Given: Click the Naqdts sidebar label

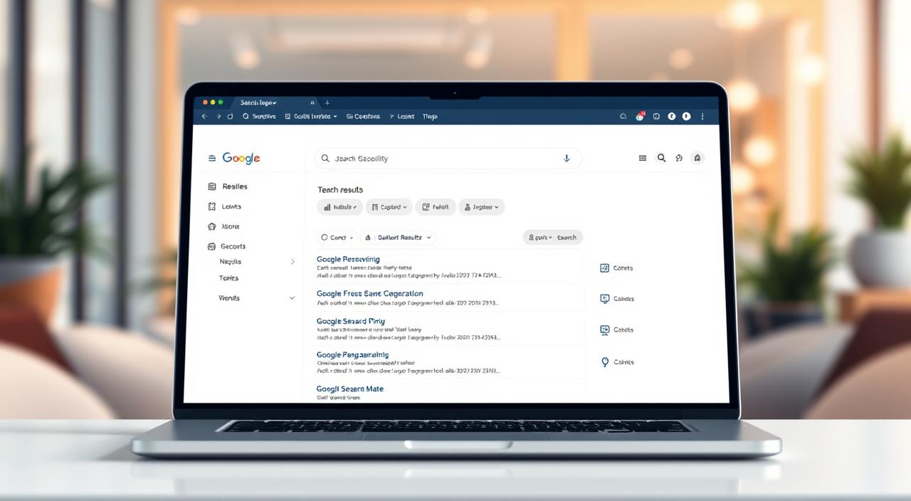Looking at the screenshot, I should point(231,262).
